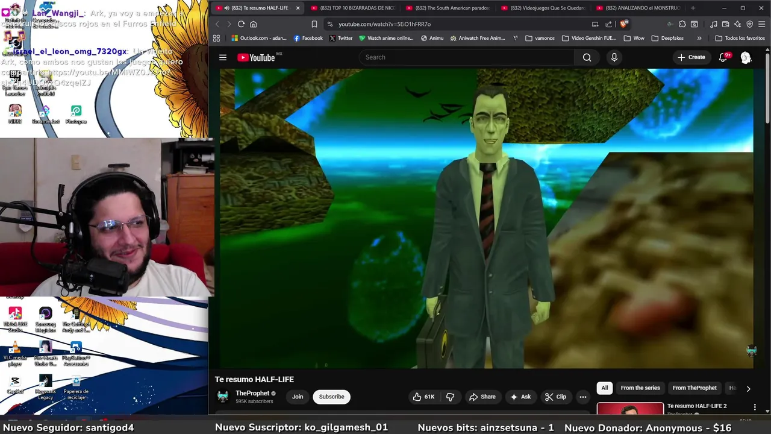Click the Clip button
Viewport: 771px width, 434px height.
(x=555, y=397)
